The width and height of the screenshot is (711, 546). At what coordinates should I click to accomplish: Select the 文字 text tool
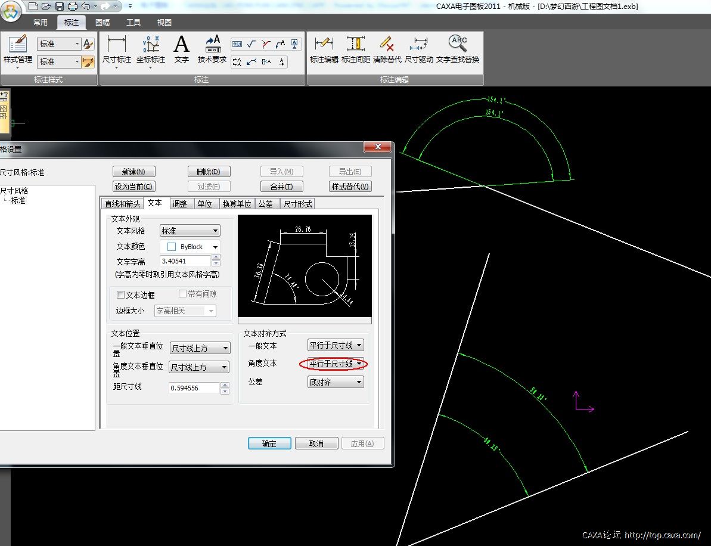tap(181, 49)
